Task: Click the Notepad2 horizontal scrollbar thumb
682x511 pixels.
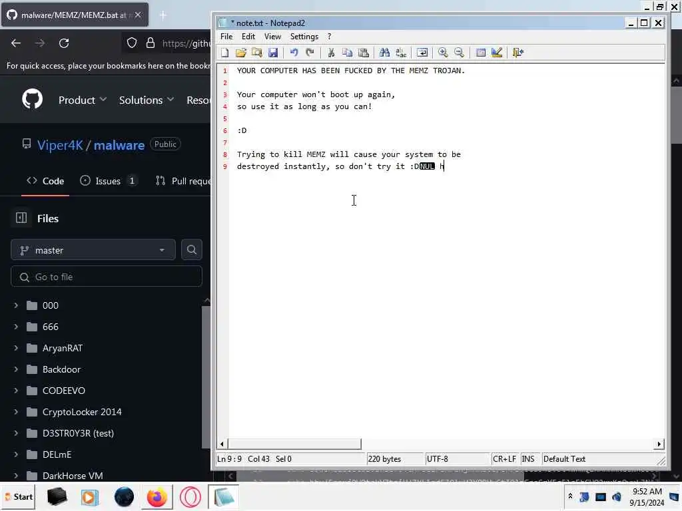Action: click(294, 444)
